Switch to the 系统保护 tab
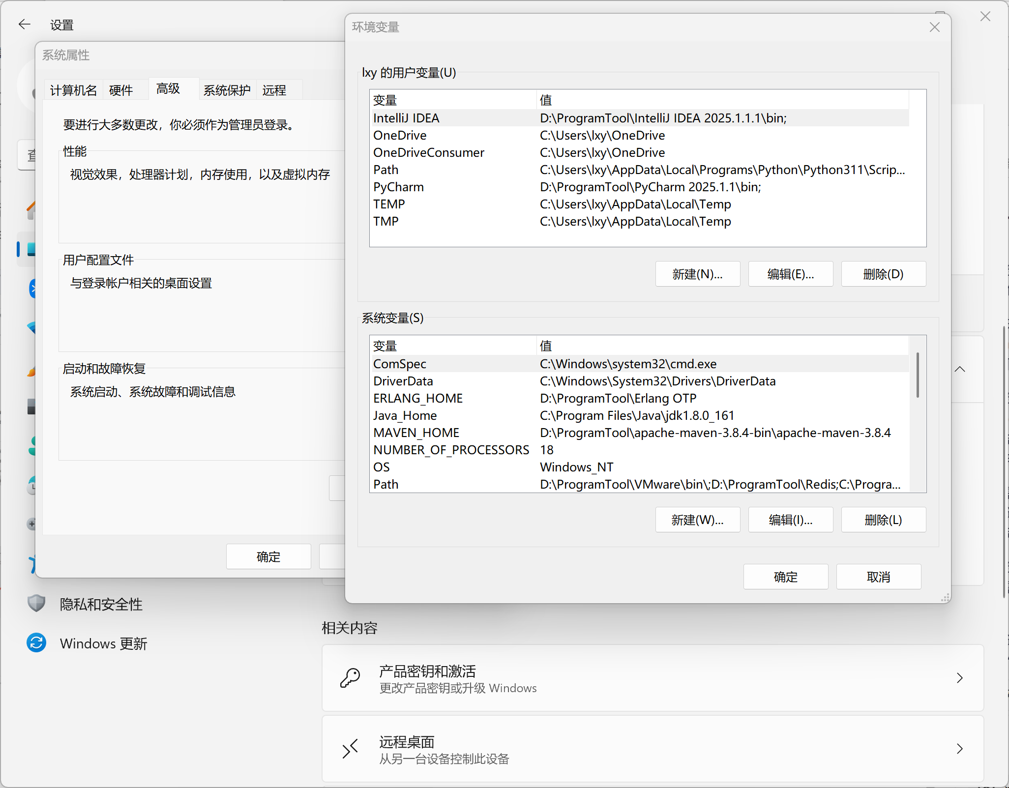This screenshot has height=788, width=1009. (227, 90)
